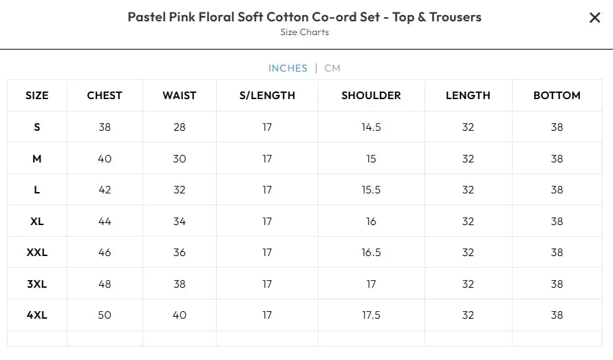Select the XXL size row label
The height and width of the screenshot is (360, 613).
(x=37, y=253)
